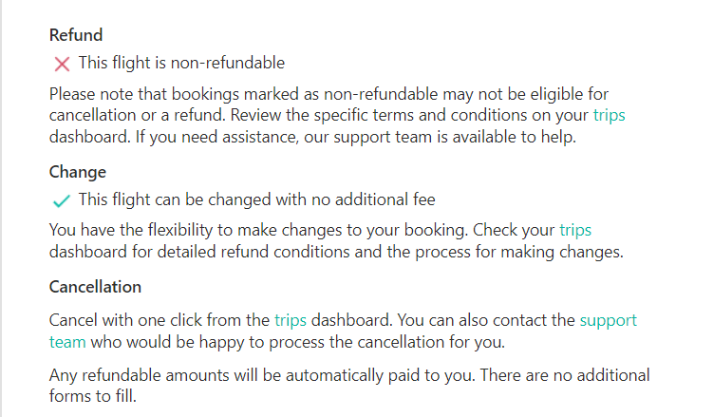Open trips link in Change section

(x=575, y=230)
